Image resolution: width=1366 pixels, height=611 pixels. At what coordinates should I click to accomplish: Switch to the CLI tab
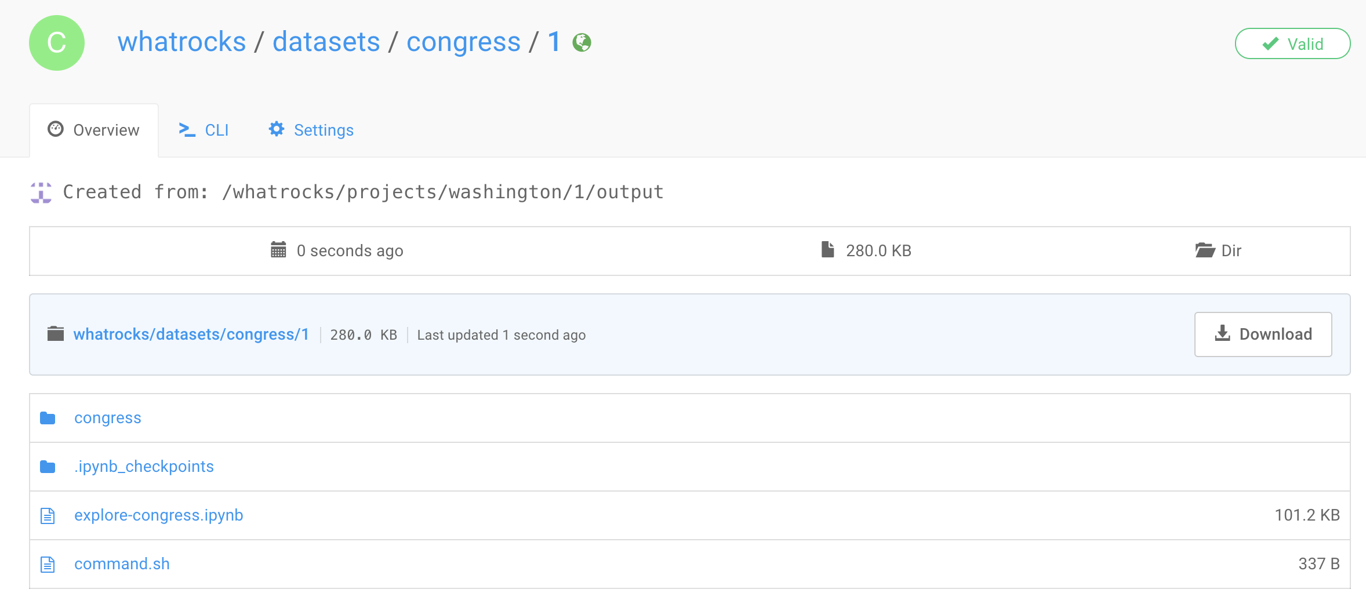pos(204,130)
